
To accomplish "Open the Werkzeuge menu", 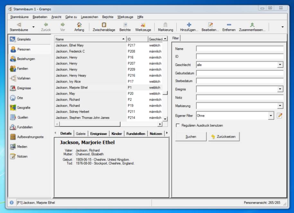I will tap(125, 17).
